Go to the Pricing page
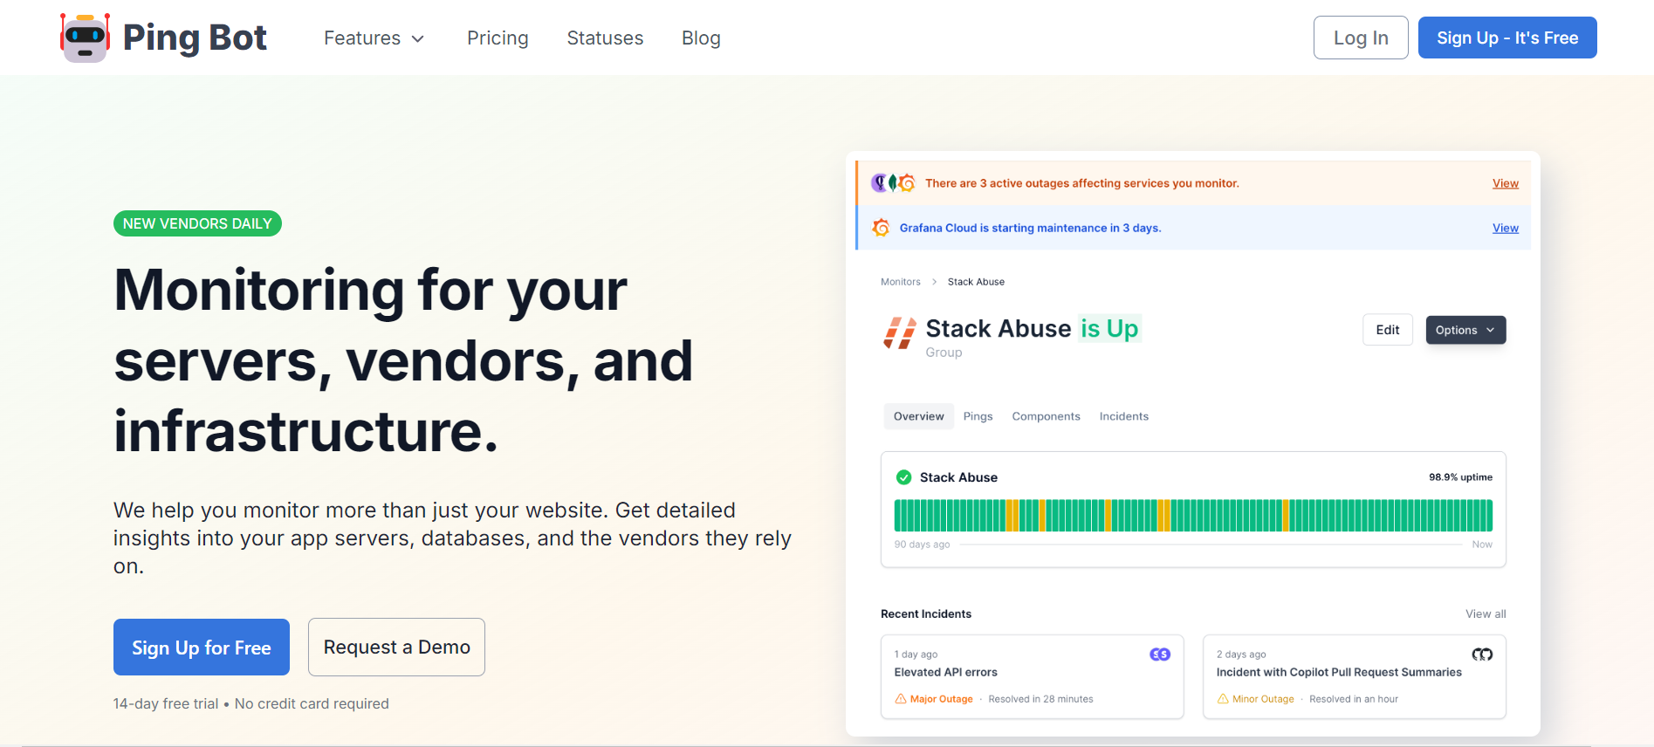Screen dimensions: 1654x747 498,38
